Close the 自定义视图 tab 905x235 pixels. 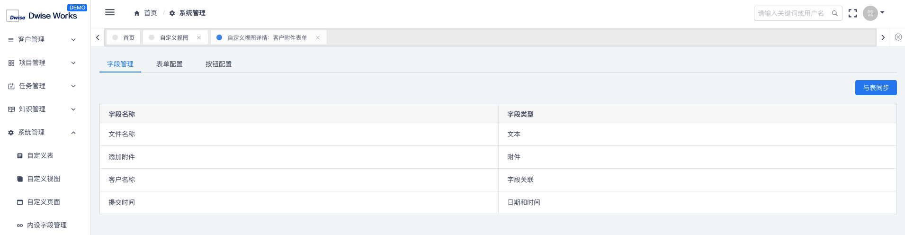click(x=199, y=37)
